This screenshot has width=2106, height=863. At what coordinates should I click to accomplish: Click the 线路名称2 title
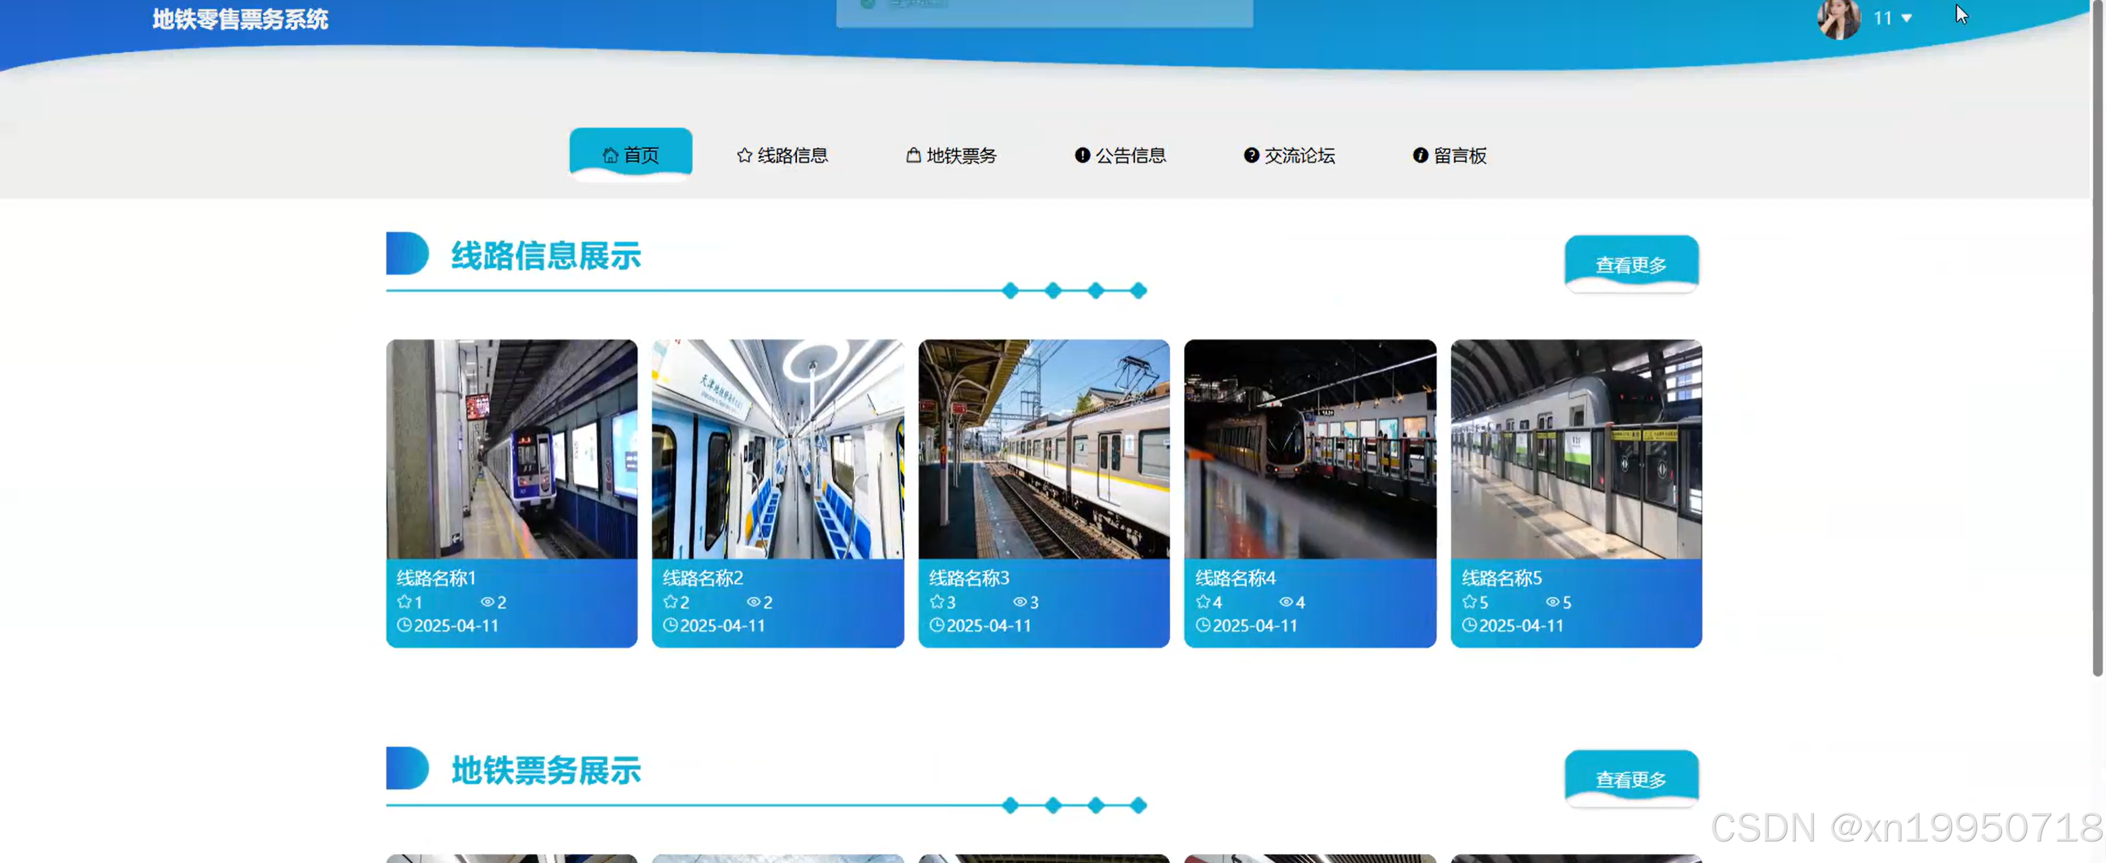pos(703,578)
